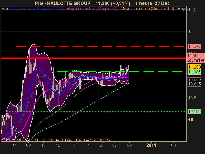This screenshot has height=154, width=205.
Task: Click the orange 10,898 moving average label
Action: (x=194, y=80)
